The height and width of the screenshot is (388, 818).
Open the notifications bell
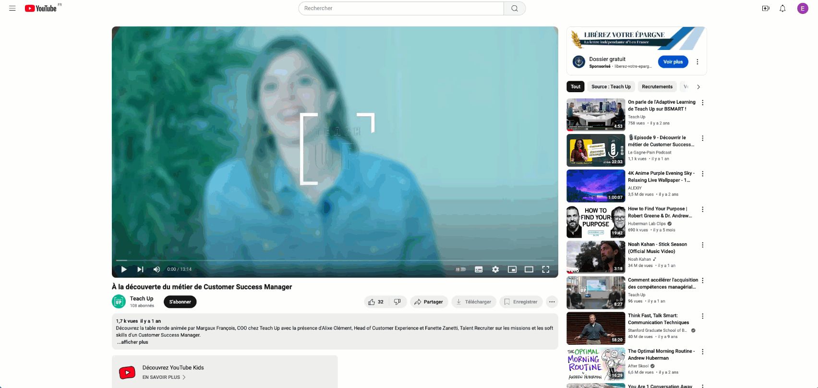[782, 8]
